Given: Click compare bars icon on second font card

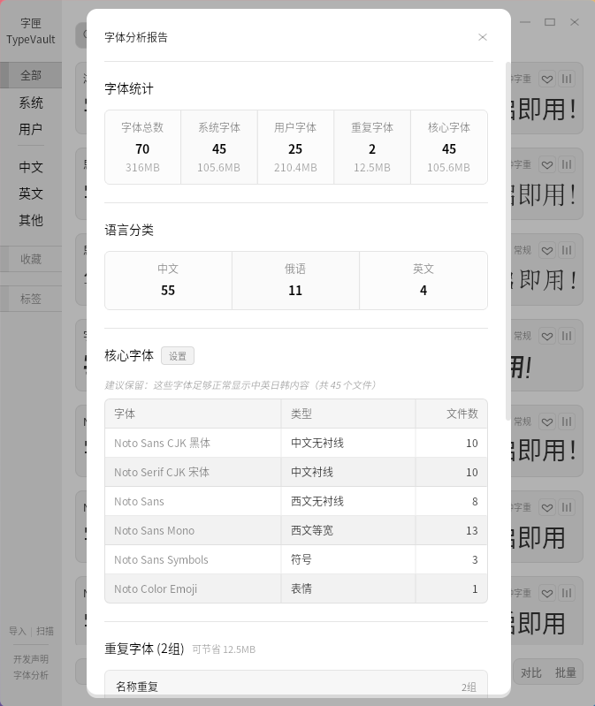Looking at the screenshot, I should click(x=567, y=165).
